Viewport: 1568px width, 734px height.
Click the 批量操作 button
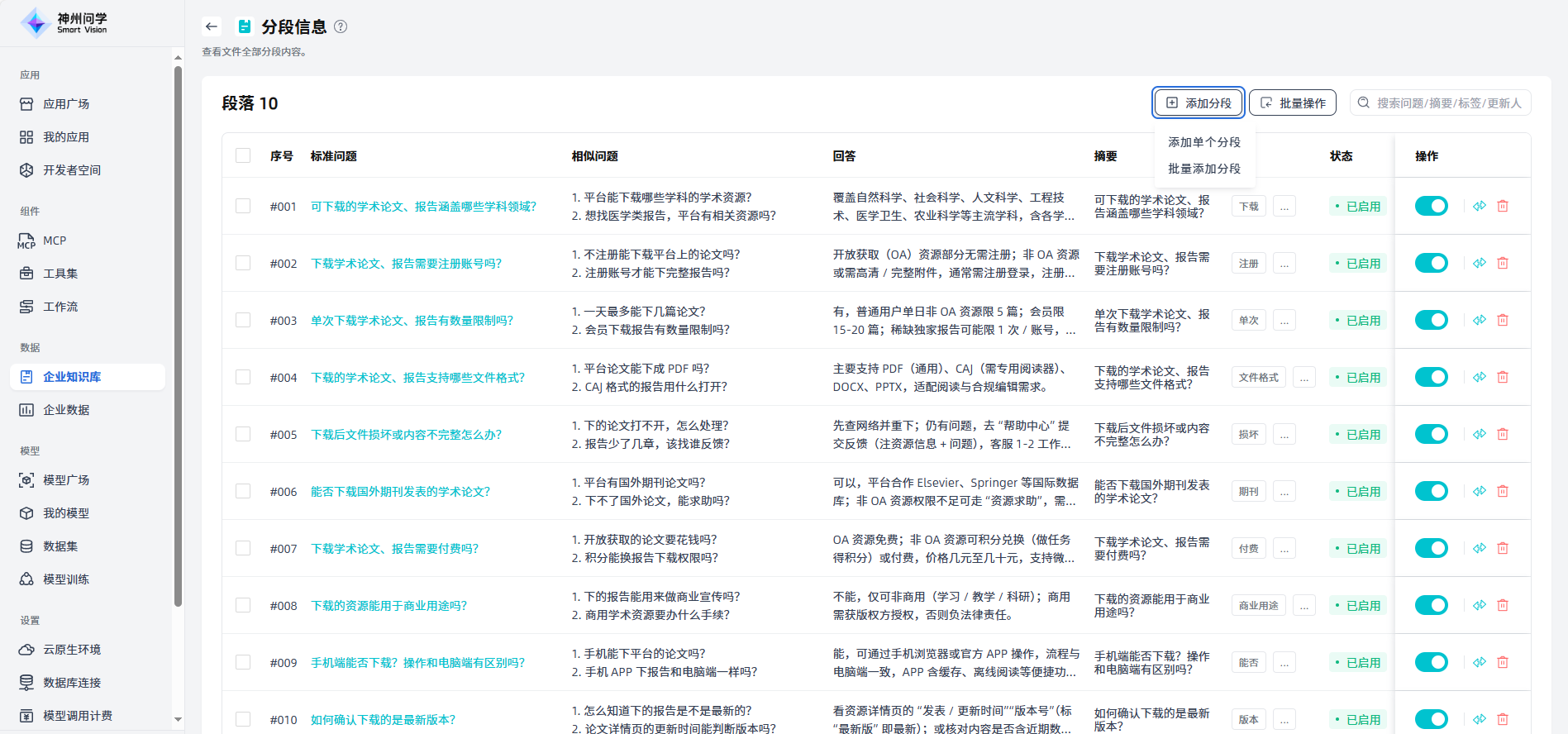[x=1293, y=103]
